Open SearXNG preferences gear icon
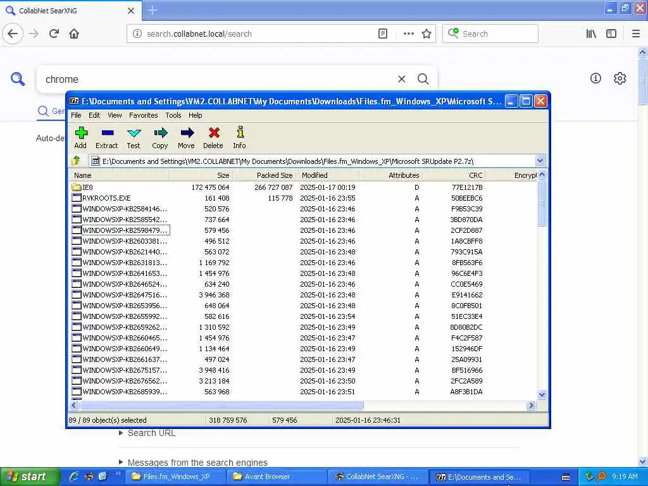This screenshot has width=648, height=486. (x=620, y=78)
